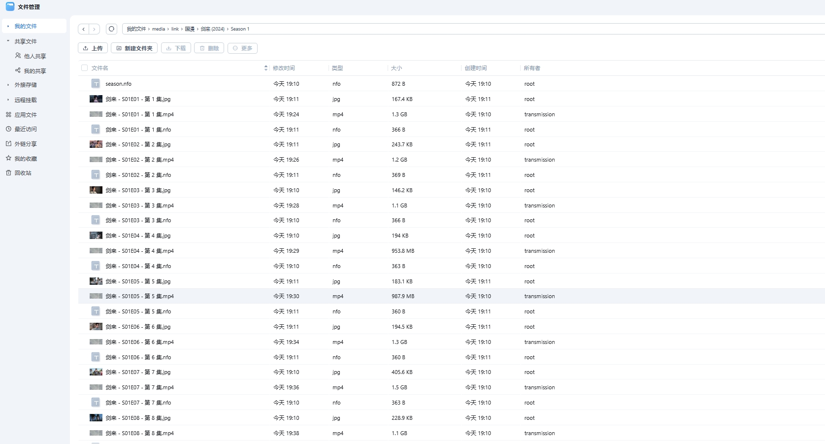Click Season 1 in breadcrumb path
825x444 pixels.
[240, 29]
